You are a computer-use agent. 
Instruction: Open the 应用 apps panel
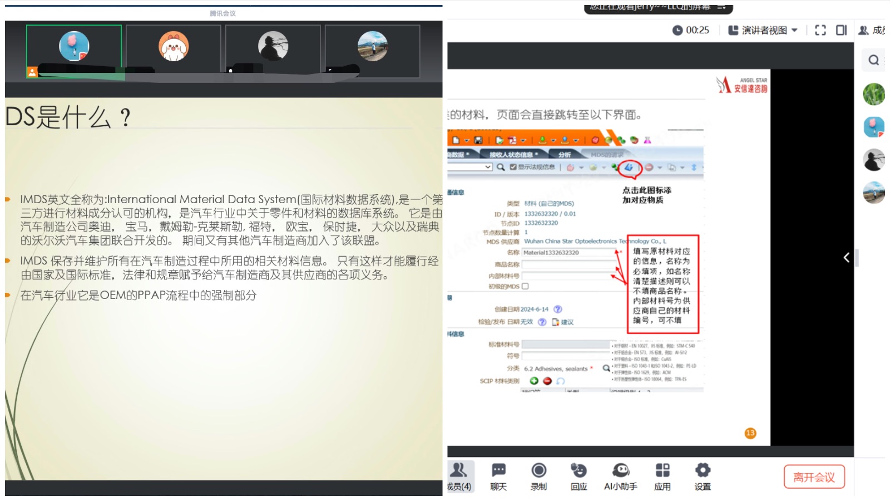662,477
